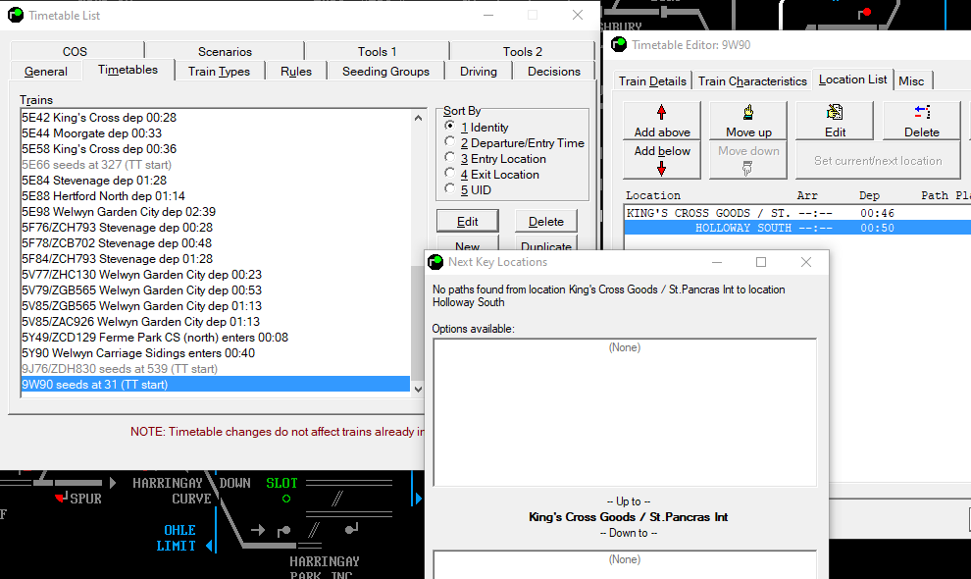Open the Scenarios tab
Viewport: 971px width, 579px height.
pos(225,51)
